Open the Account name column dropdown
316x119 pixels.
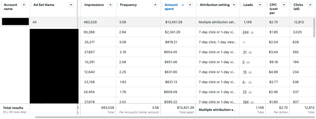[24, 5]
